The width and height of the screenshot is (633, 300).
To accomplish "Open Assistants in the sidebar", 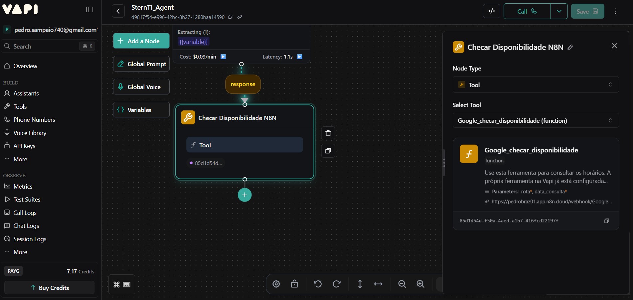I will (x=26, y=93).
